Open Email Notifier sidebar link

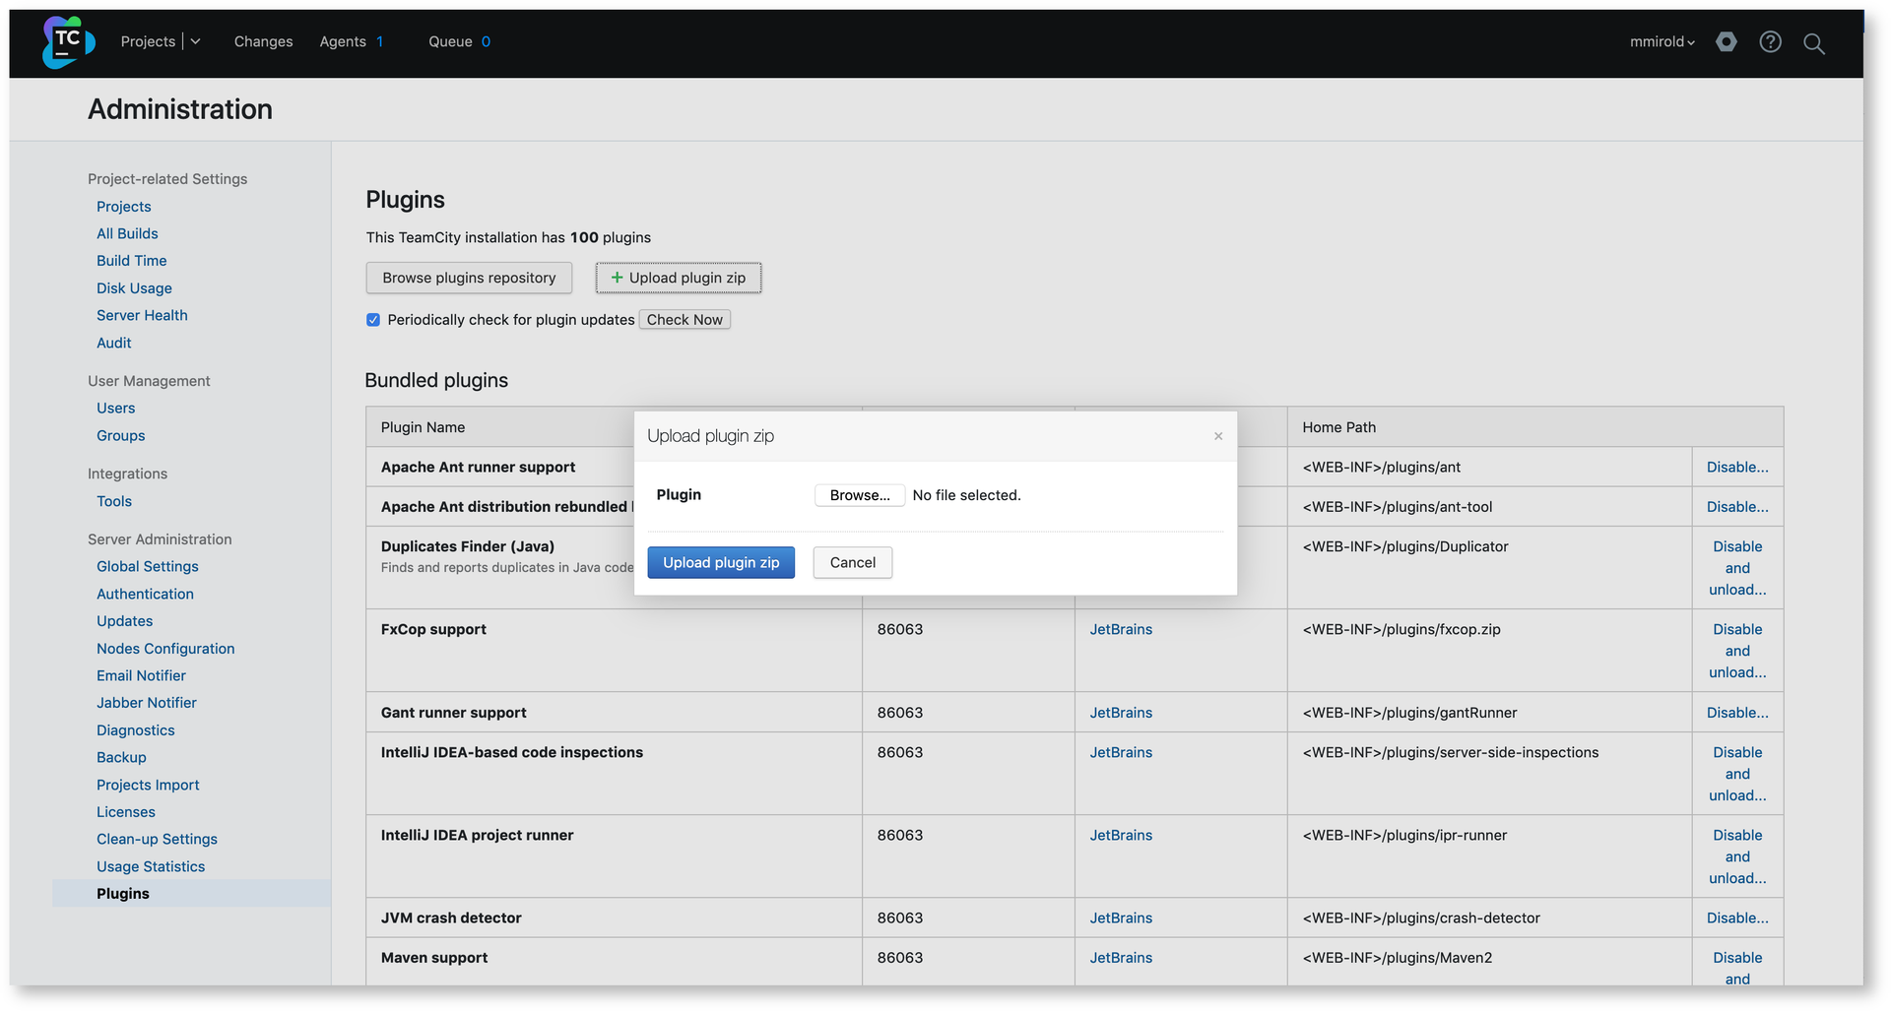tap(141, 676)
